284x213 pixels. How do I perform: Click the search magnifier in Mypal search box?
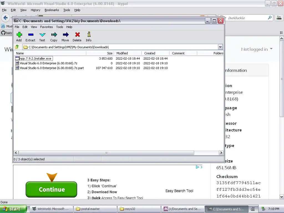[x=270, y=18]
